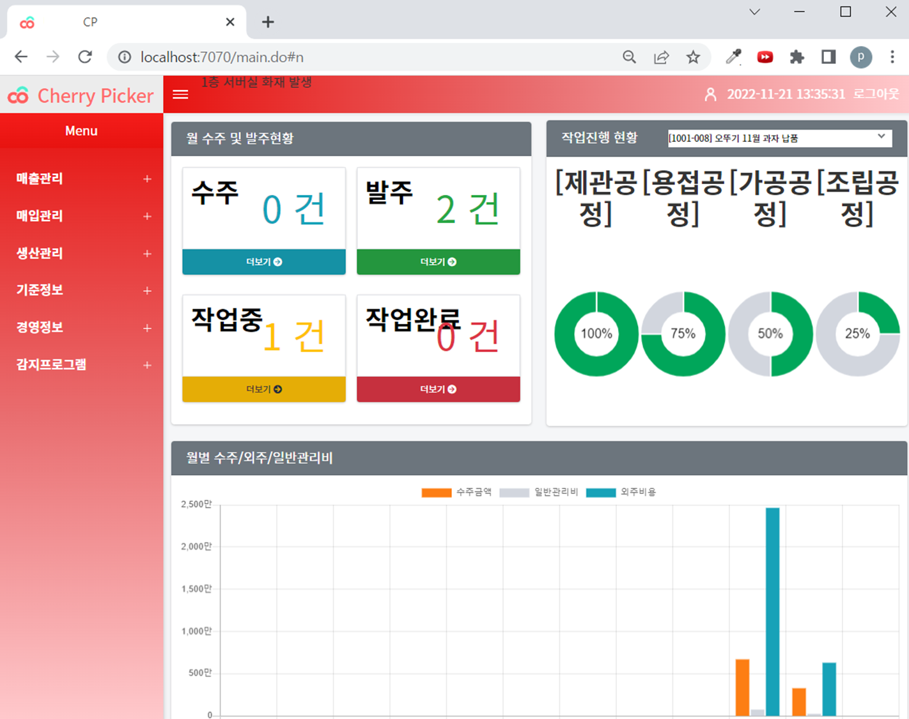This screenshot has width=909, height=719.
Task: Click the share icon in the address bar
Action: pyautogui.click(x=662, y=57)
